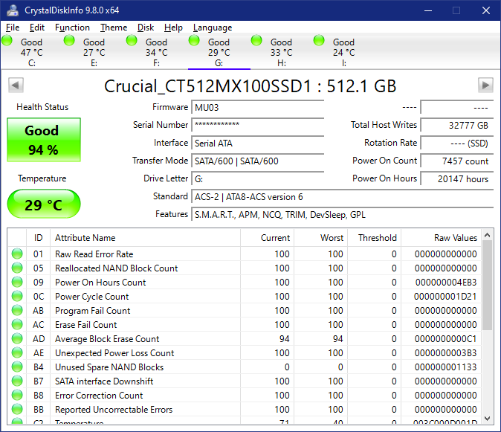Open the Theme menu
The width and height of the screenshot is (501, 432).
tap(114, 28)
